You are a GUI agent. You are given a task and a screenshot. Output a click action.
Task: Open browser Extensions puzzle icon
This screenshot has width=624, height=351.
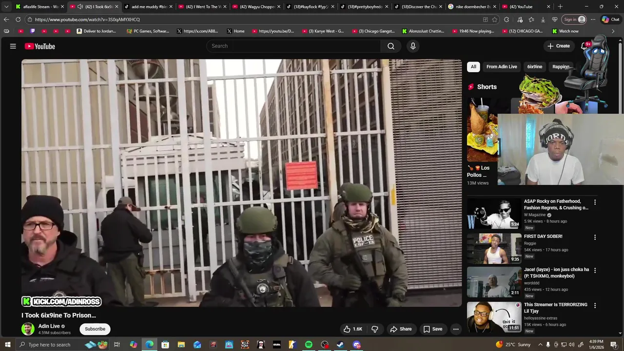[507, 19]
